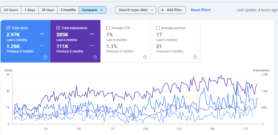The height and width of the screenshot is (135, 278).
Task: Open the Average CTR help icon
Action: click(x=145, y=57)
